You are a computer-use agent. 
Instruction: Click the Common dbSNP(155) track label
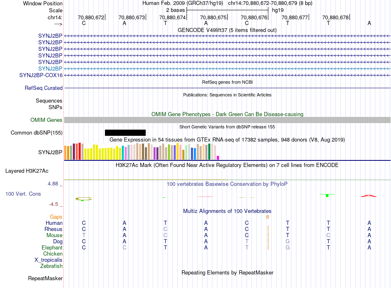coord(37,133)
